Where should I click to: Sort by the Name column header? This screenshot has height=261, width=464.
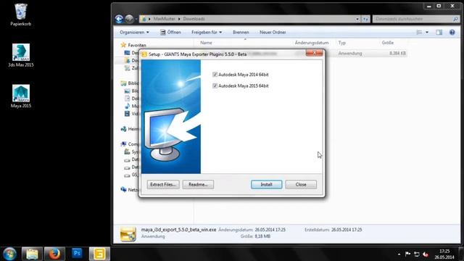(x=206, y=43)
